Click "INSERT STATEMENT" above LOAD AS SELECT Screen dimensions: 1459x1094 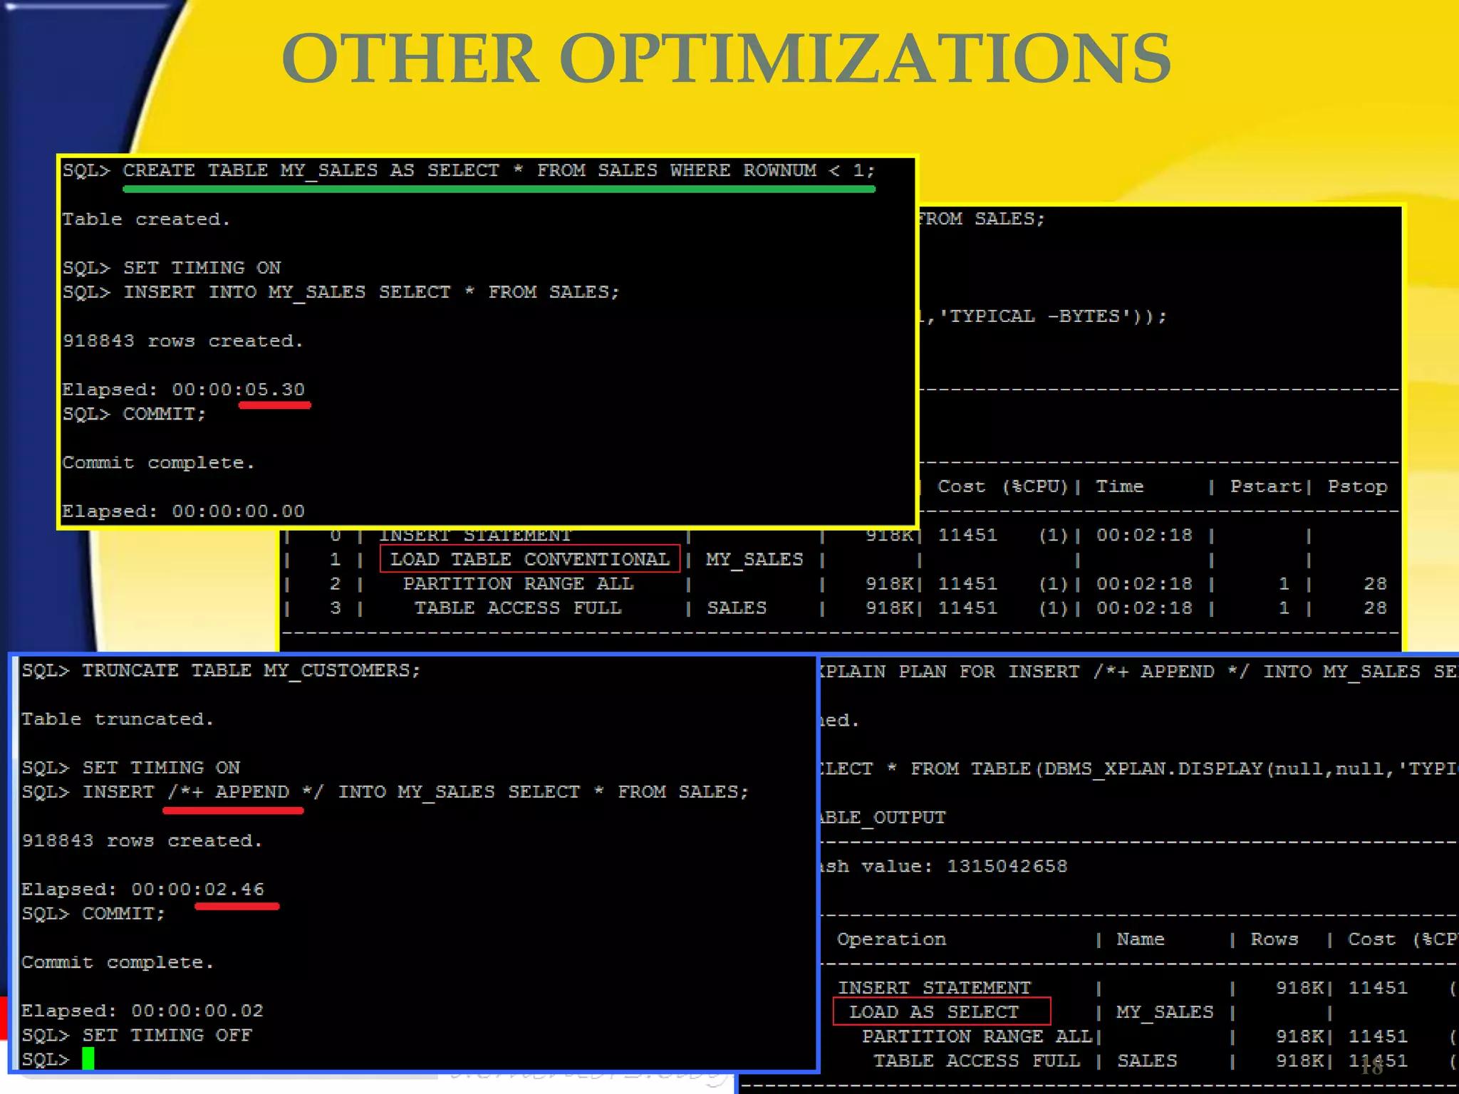tap(934, 988)
